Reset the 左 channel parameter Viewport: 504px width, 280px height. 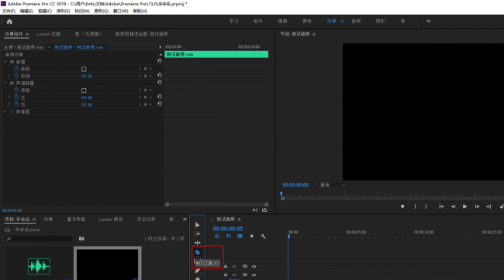tap(160, 97)
